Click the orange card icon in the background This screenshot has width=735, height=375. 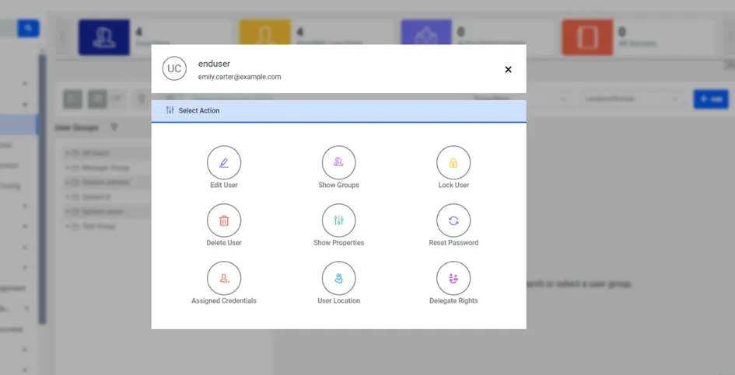(x=587, y=37)
